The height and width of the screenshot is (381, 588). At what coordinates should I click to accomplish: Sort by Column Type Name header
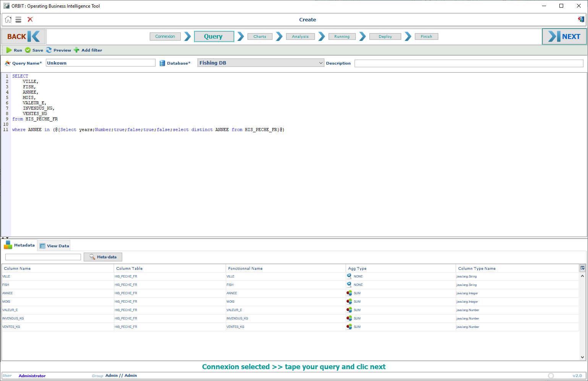click(517, 268)
